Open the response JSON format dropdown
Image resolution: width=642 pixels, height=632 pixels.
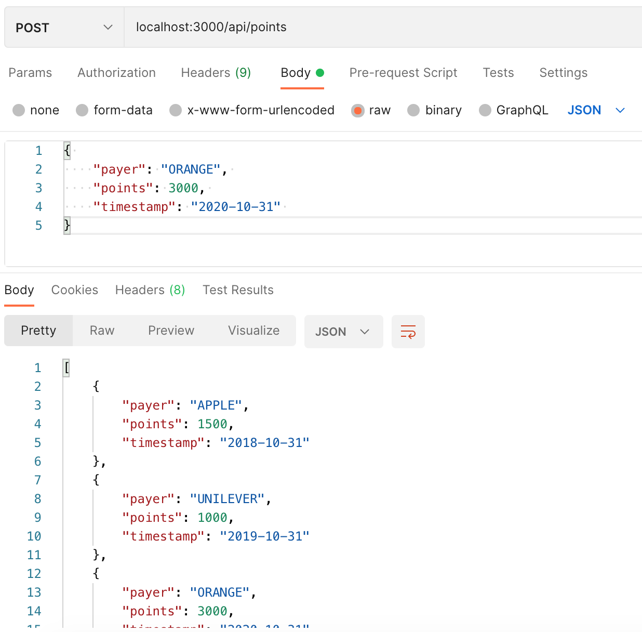click(x=343, y=332)
